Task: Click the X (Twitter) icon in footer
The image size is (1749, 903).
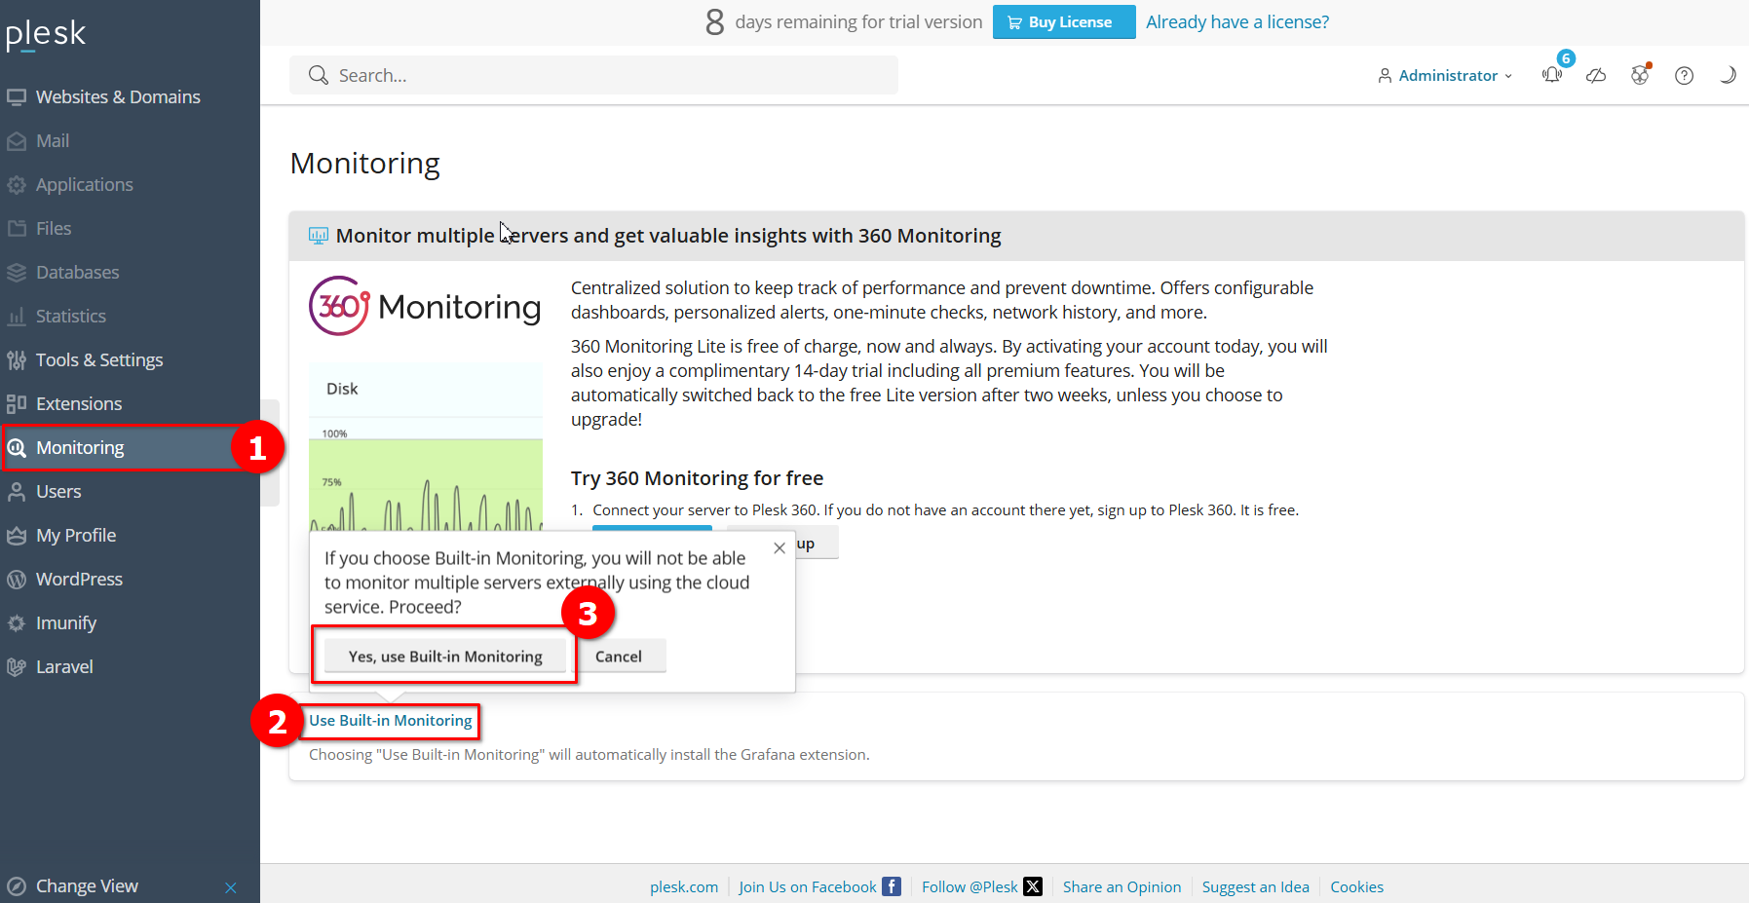Action: [x=1033, y=886]
